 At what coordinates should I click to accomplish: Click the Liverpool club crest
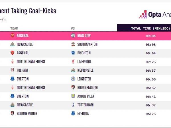[73, 62]
